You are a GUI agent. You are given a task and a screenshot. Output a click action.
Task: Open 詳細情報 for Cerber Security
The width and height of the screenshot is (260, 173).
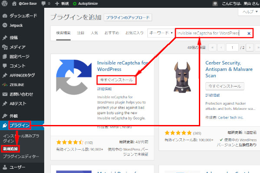213,95
